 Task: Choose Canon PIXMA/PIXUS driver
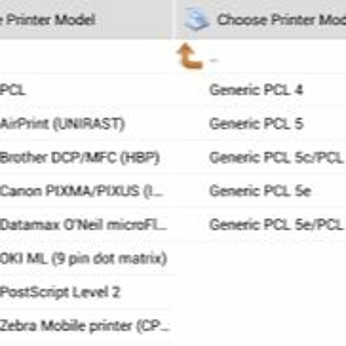pyautogui.click(x=82, y=192)
